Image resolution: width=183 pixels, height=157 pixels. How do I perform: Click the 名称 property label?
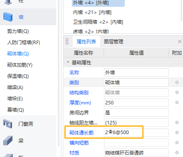[x=74, y=73]
